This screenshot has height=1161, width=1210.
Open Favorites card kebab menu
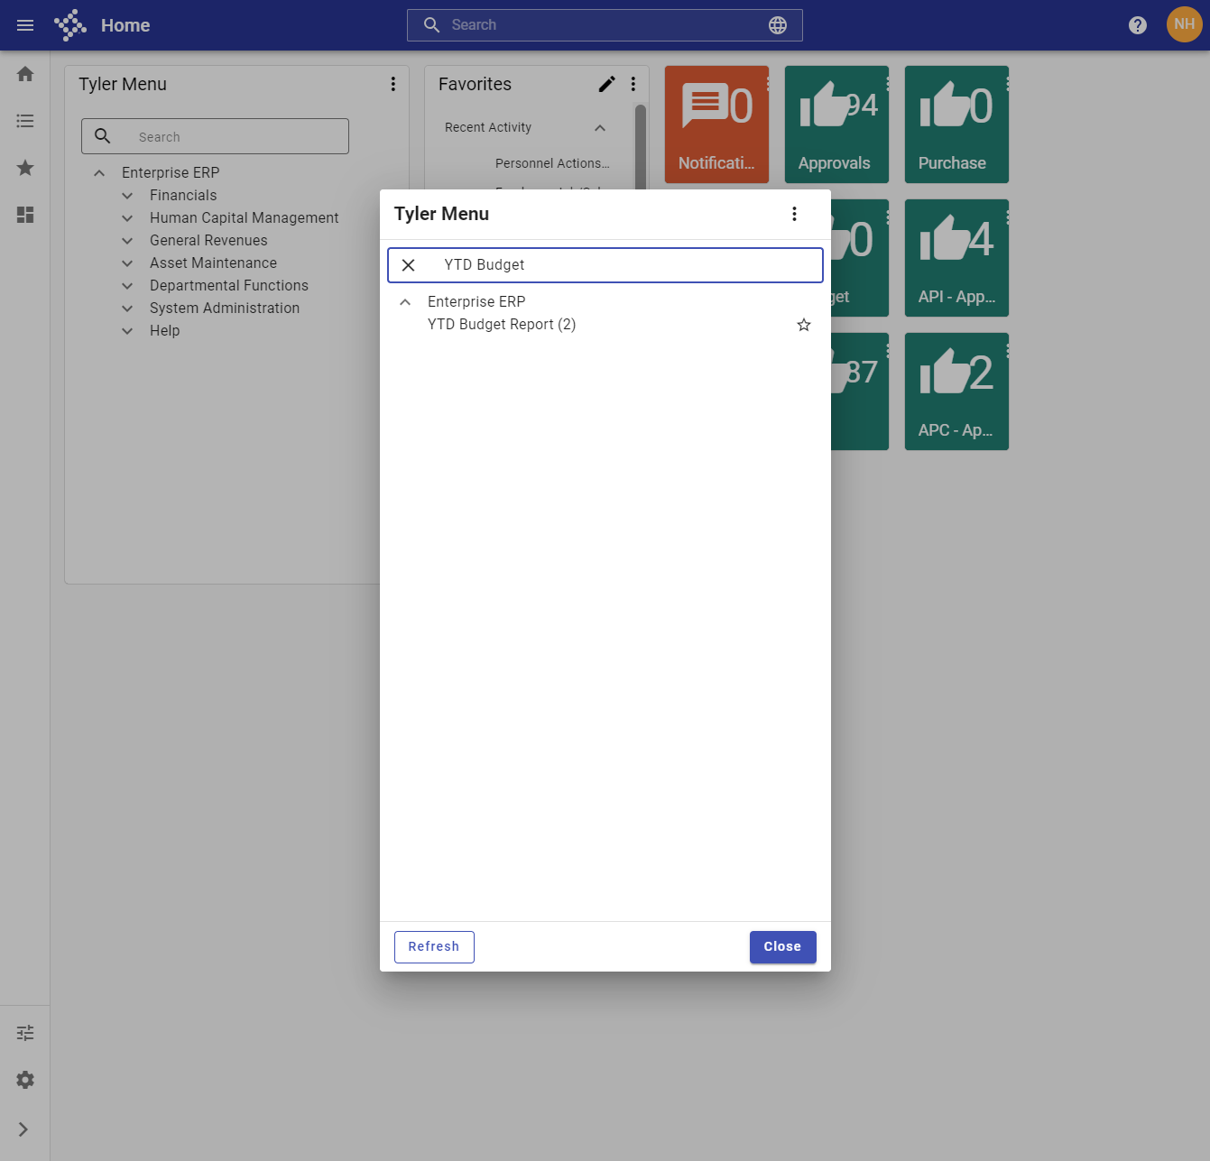[633, 84]
